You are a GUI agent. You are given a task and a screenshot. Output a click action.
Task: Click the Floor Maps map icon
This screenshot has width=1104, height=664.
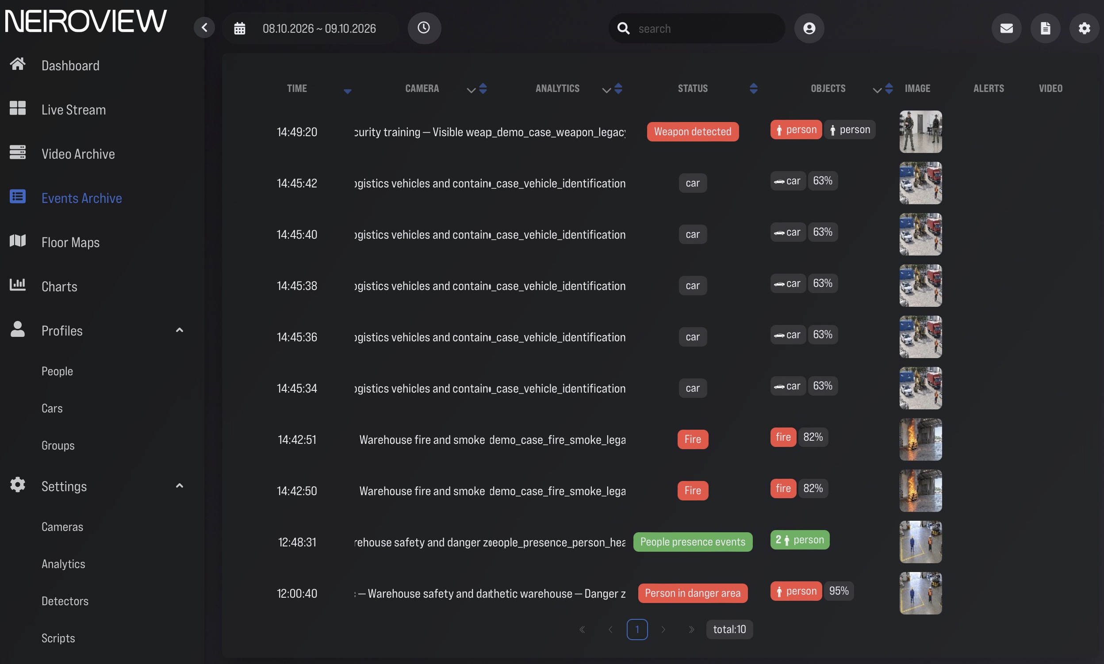17,241
